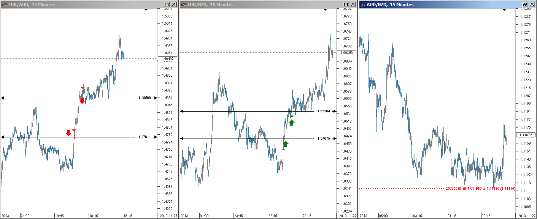The image size is (537, 219).
Task: Click the lower red sell arrow near 1.47811
Action: (x=68, y=132)
